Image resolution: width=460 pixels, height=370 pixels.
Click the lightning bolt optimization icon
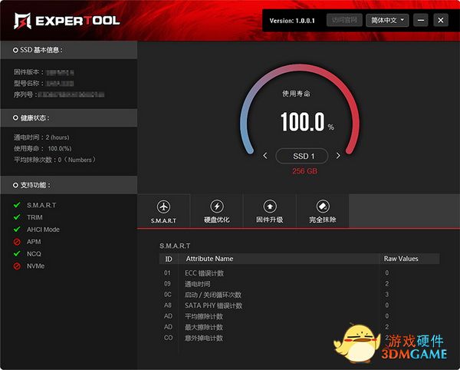pyautogui.click(x=217, y=206)
